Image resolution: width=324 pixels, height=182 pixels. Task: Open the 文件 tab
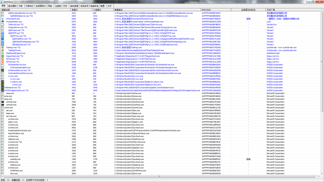click(65, 6)
